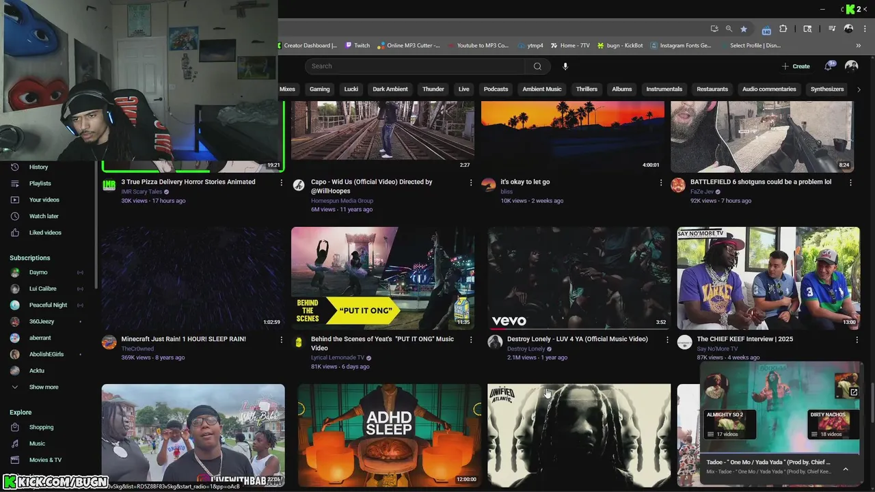Open the Chrome extensions puzzle icon
Screen dimensions: 875x492
click(x=783, y=29)
